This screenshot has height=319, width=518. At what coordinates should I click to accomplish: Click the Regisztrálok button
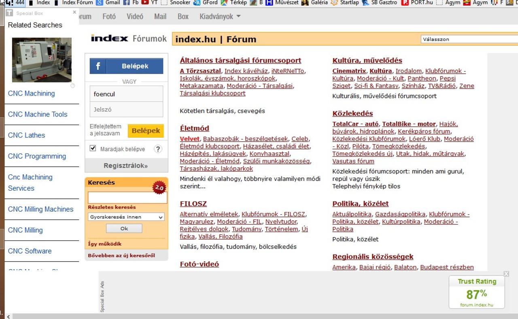(126, 166)
